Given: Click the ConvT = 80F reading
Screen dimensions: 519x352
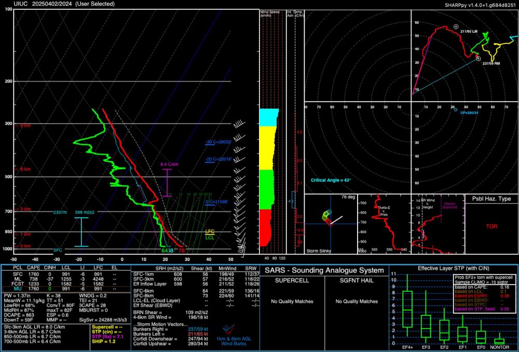Looking at the screenshot, I should point(61,305).
